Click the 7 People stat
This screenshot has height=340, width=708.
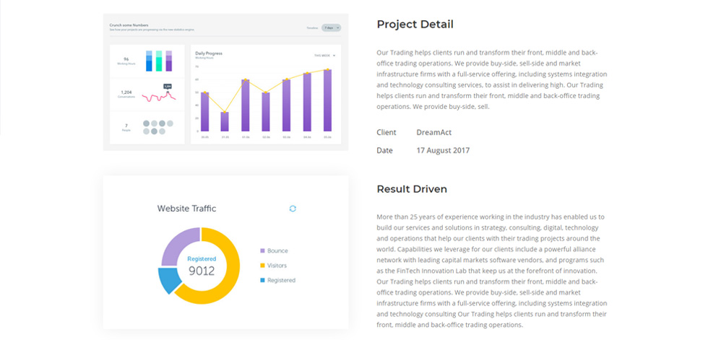click(126, 127)
